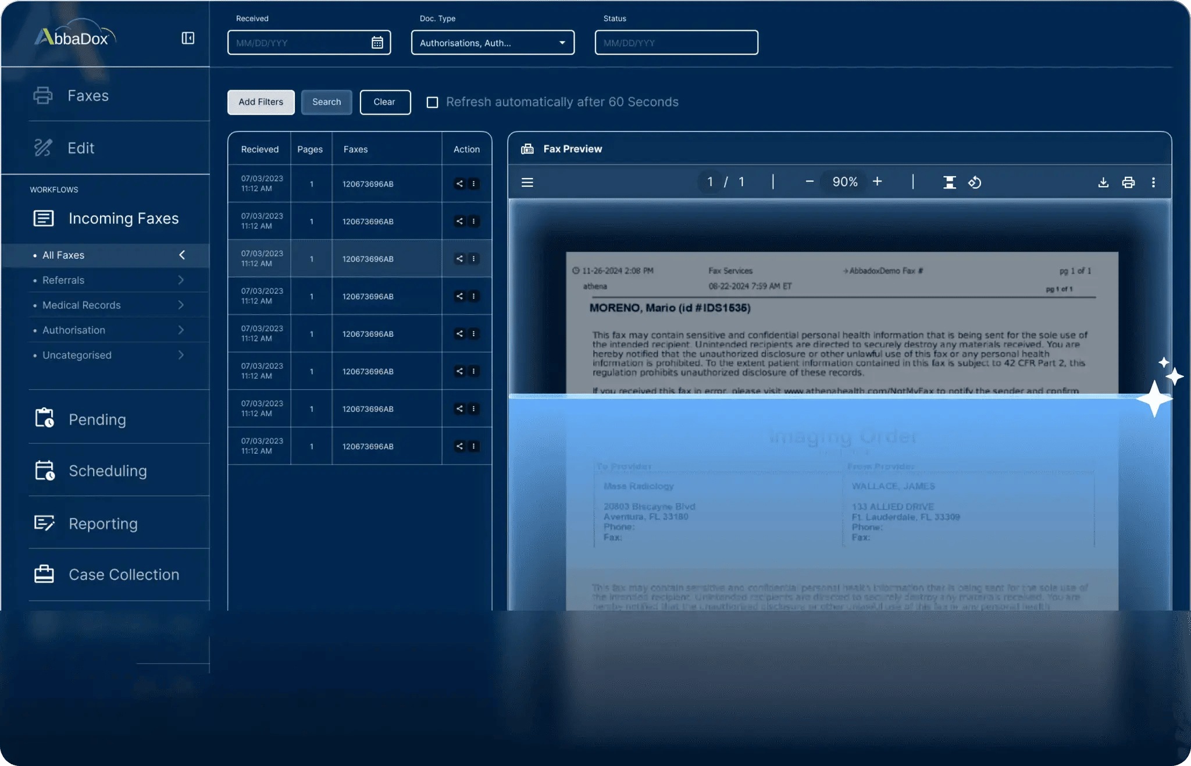Collapse the All Faxes item chevron
Viewport: 1191px width, 766px height.
point(182,255)
